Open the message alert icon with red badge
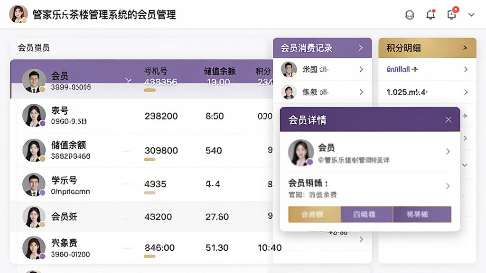Image resolution: width=486 pixels, height=273 pixels. (452, 14)
